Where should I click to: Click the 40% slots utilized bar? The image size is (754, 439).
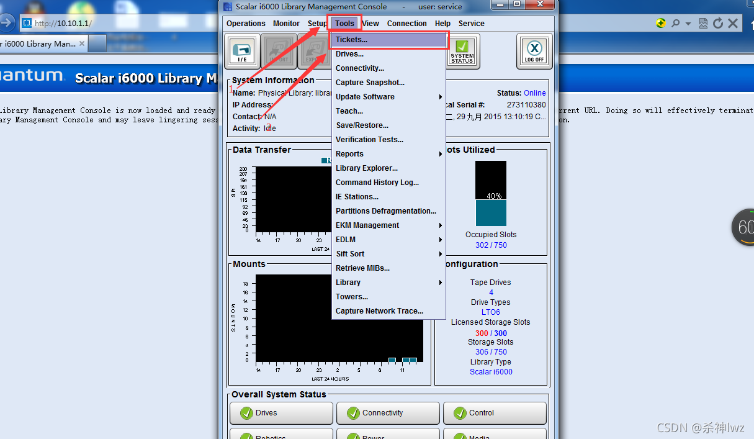click(x=491, y=193)
